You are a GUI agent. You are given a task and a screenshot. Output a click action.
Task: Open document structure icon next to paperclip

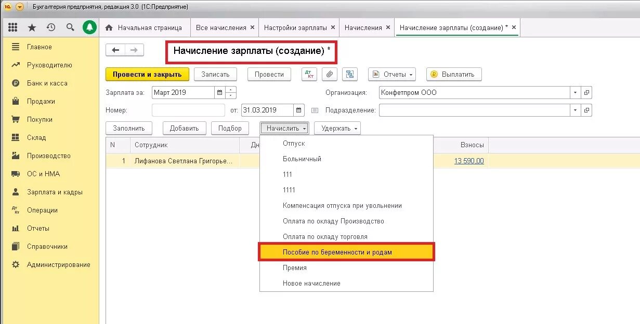pyautogui.click(x=349, y=74)
